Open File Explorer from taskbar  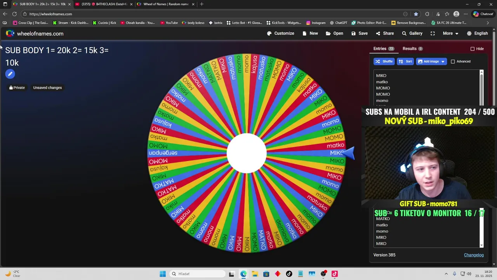pos(255,274)
